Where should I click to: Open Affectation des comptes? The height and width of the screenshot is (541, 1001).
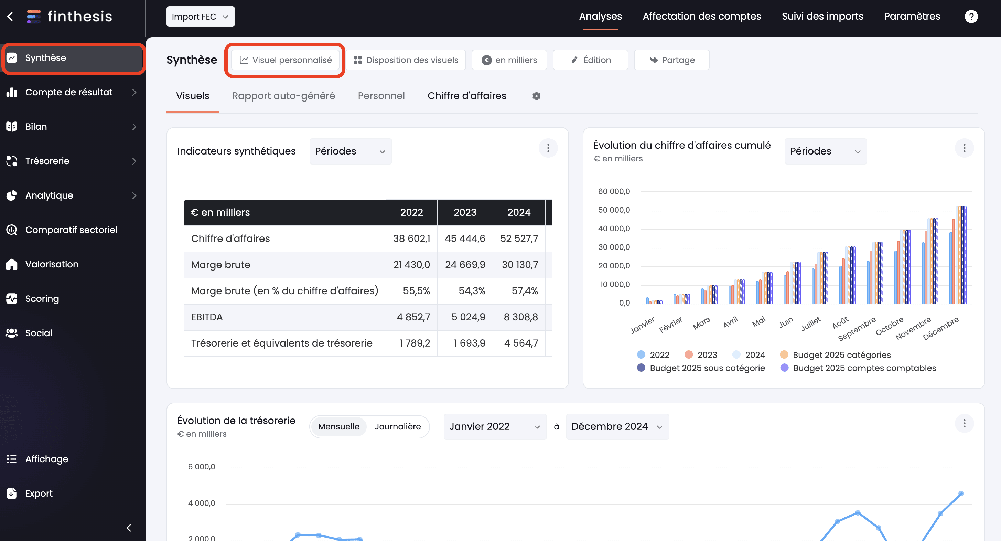coord(701,16)
